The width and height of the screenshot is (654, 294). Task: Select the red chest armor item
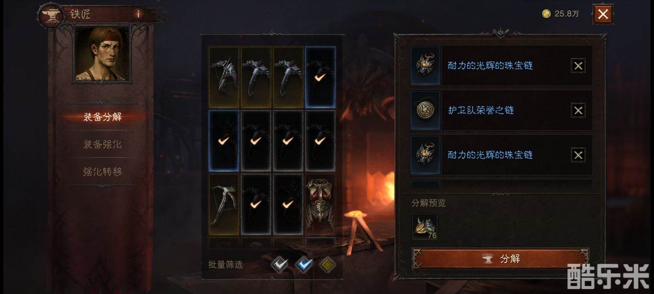pos(320,203)
